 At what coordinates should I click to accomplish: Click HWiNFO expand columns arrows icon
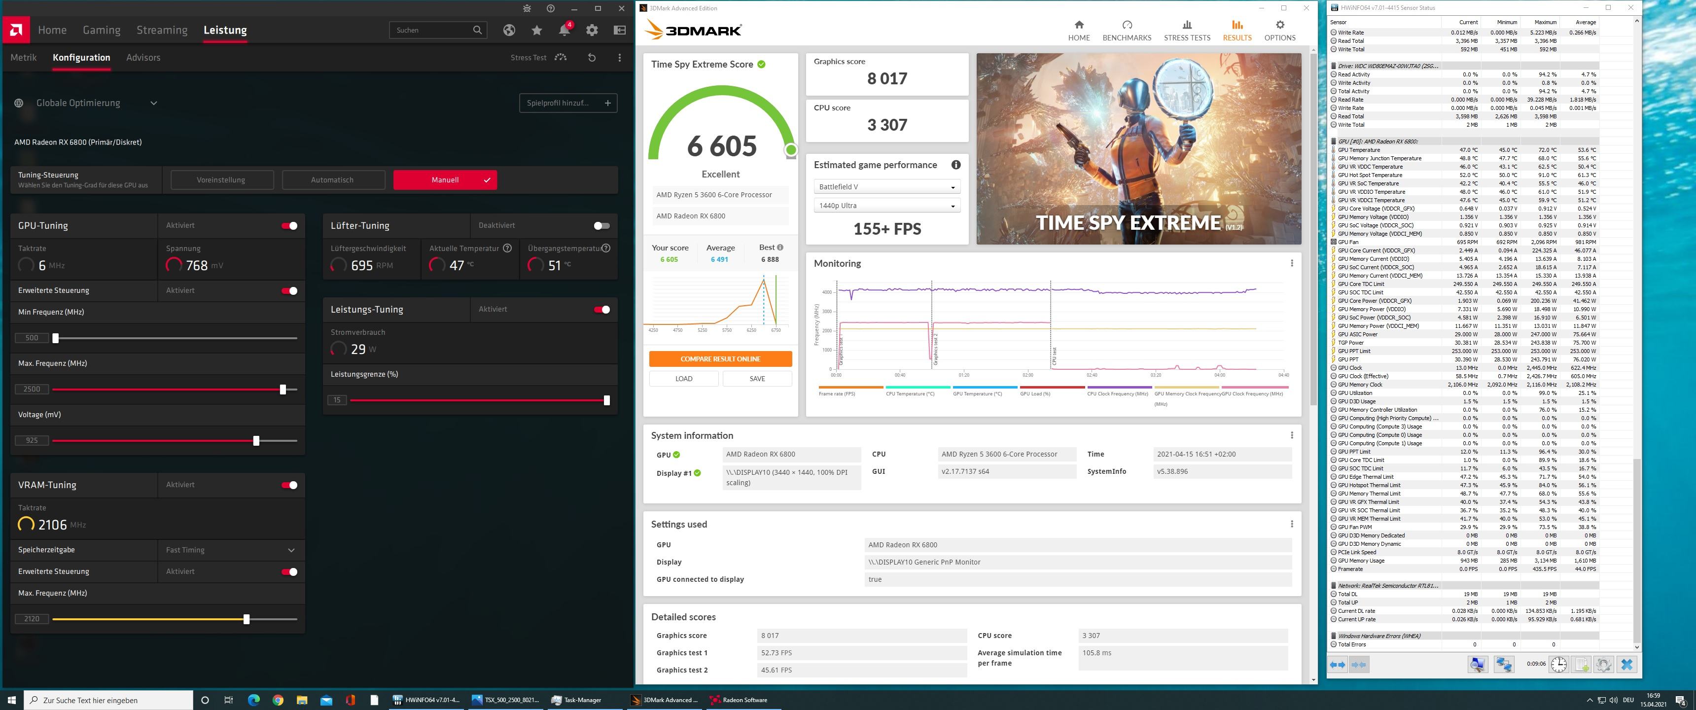[x=1338, y=665]
